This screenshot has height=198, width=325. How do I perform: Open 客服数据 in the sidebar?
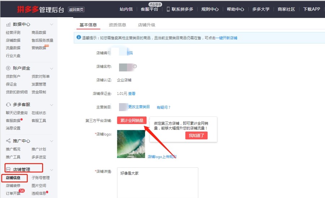tap(13, 120)
